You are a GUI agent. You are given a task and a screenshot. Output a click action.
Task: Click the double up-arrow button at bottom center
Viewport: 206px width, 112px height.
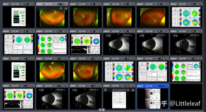(x=103, y=110)
